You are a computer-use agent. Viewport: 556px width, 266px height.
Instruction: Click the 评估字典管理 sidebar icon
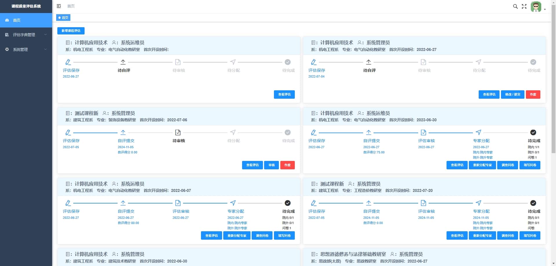tap(7, 35)
